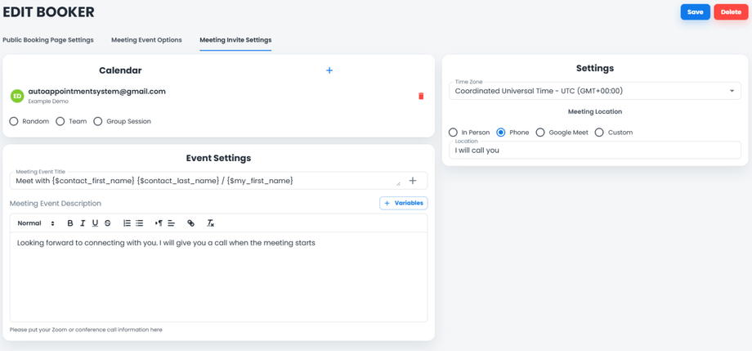This screenshot has height=351, width=752.
Task: Click the blue Save button
Action: coord(695,12)
